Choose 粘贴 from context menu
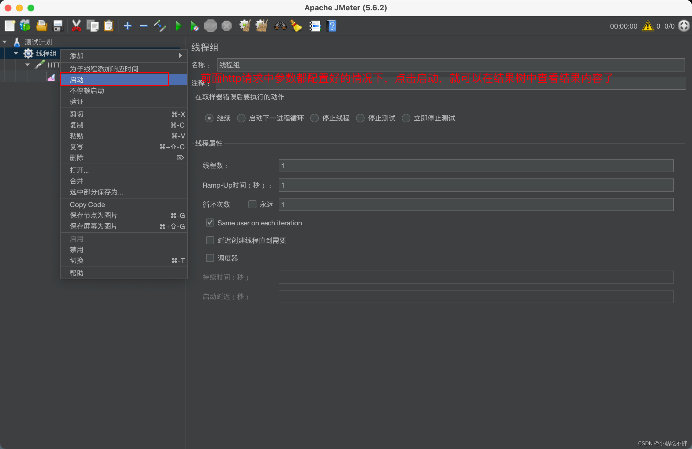692x449 pixels. click(124, 136)
